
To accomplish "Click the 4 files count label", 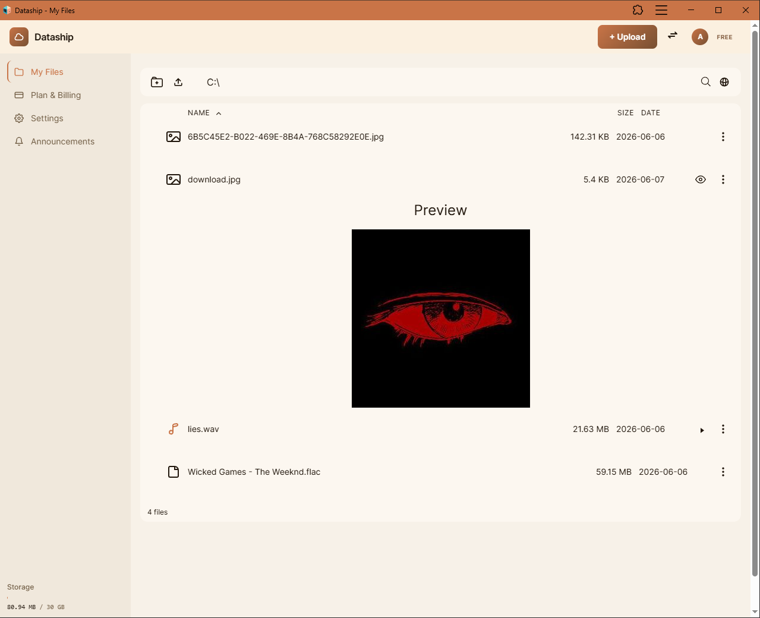I will (x=157, y=512).
